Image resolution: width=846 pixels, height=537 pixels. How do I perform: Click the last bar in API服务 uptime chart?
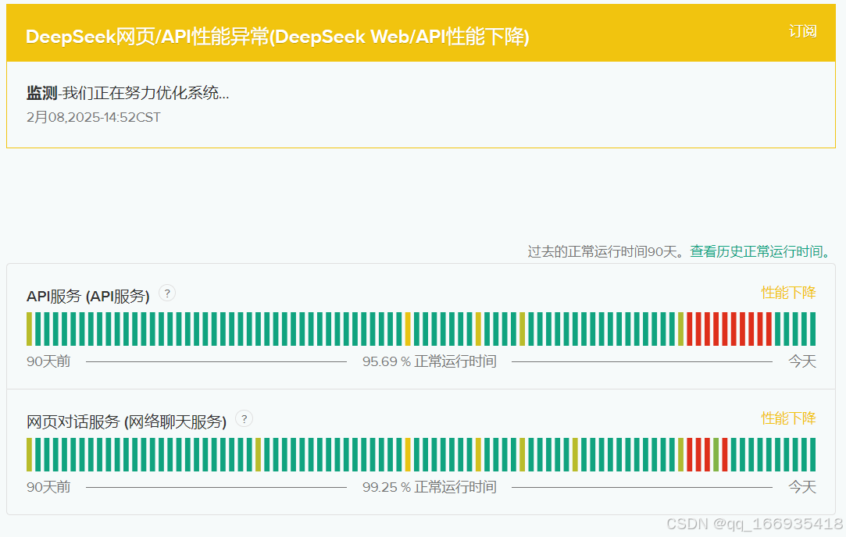point(812,329)
